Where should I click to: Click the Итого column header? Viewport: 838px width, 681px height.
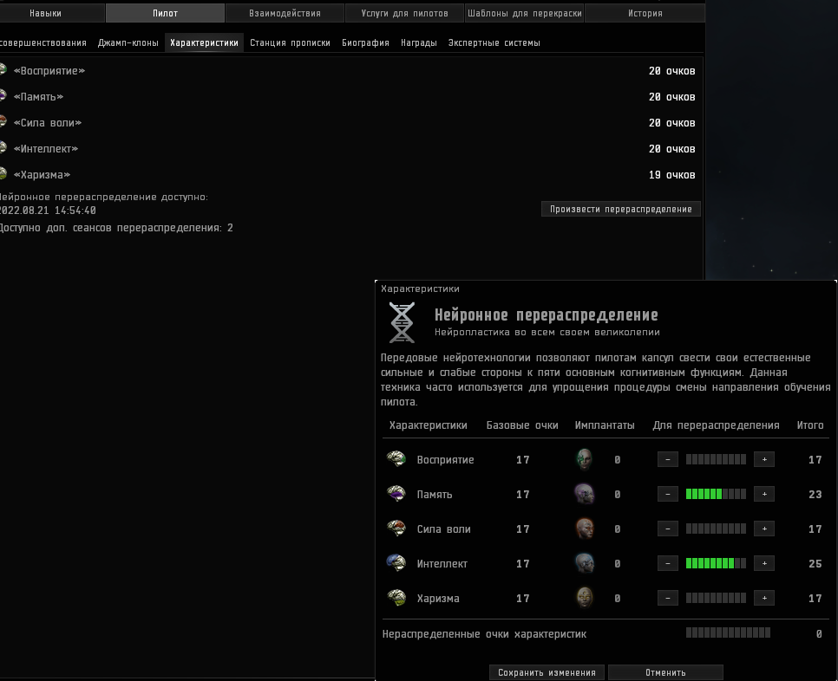[810, 425]
